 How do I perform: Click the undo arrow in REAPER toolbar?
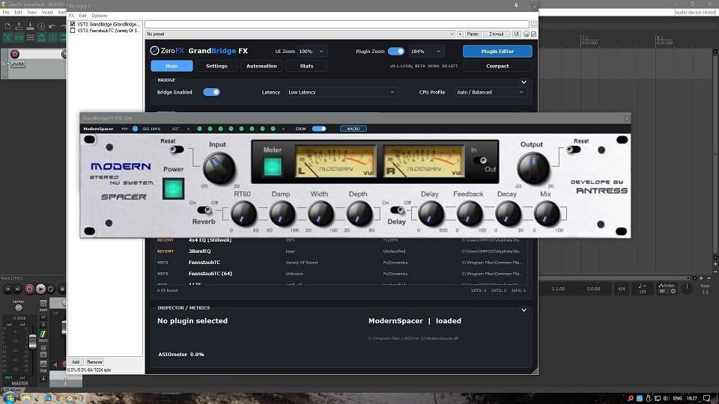click(x=52, y=27)
